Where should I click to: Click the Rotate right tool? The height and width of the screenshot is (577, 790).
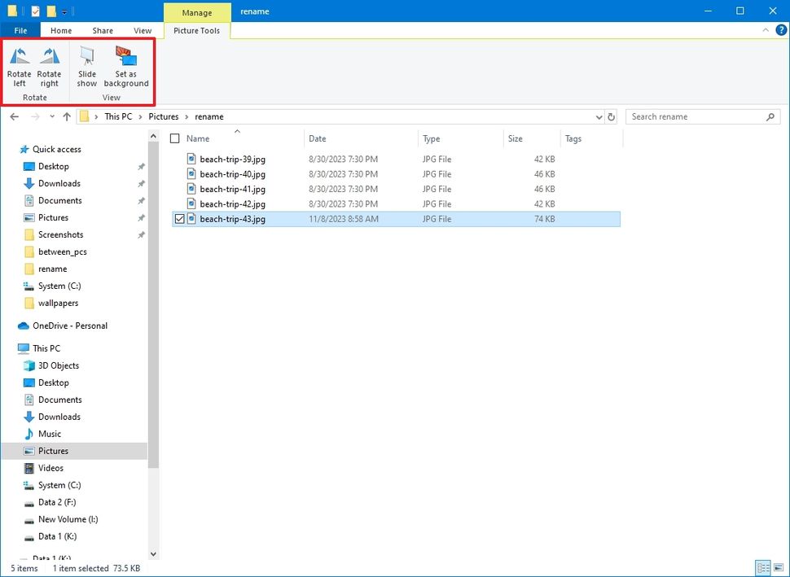(x=49, y=68)
